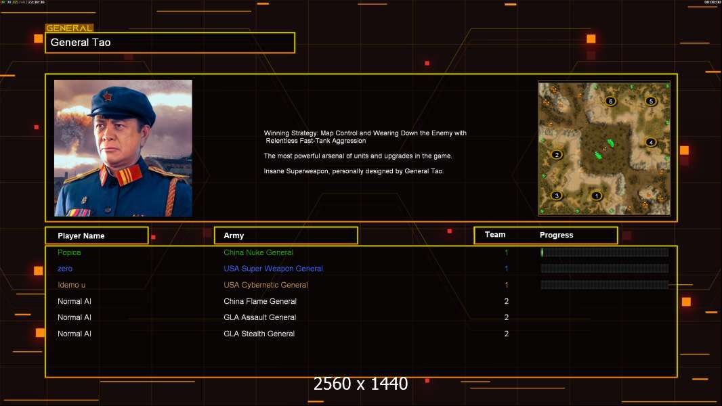Screen dimensions: 722x406
Task: Click the Army column header
Action: [286, 235]
